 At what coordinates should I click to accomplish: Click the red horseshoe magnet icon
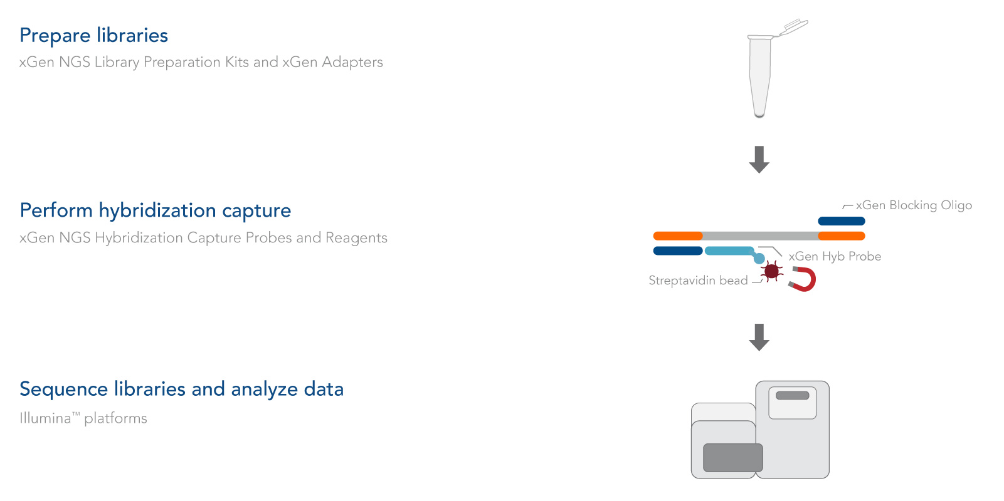tap(803, 279)
